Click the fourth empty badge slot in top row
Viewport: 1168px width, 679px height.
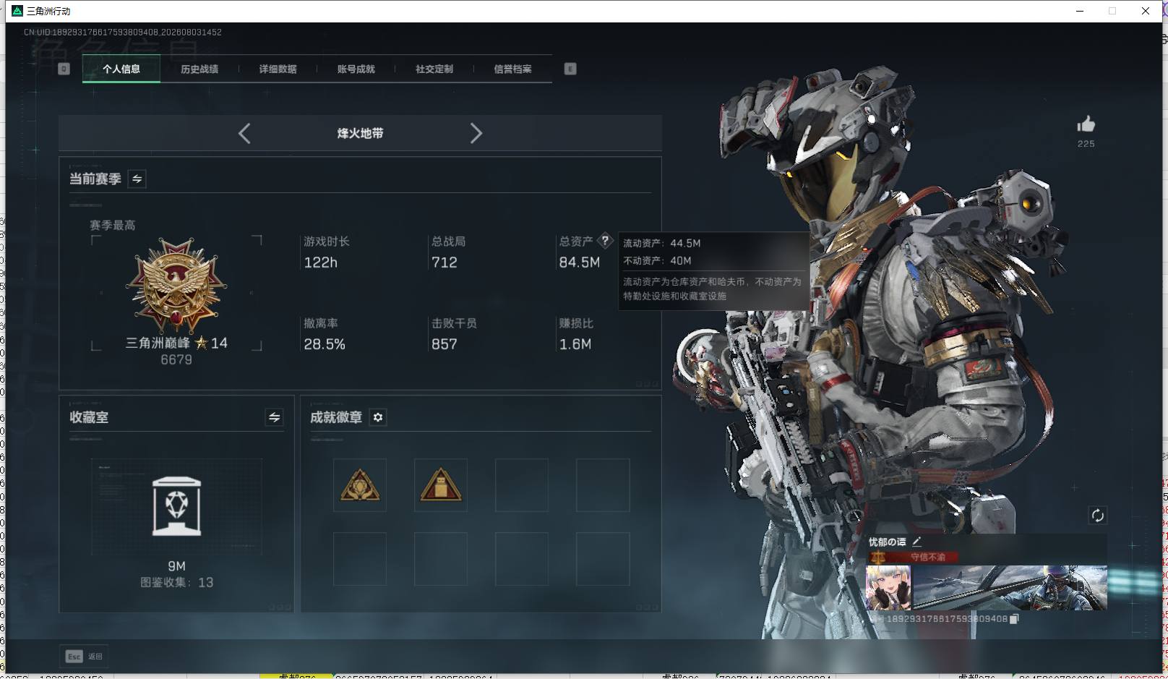coord(603,485)
